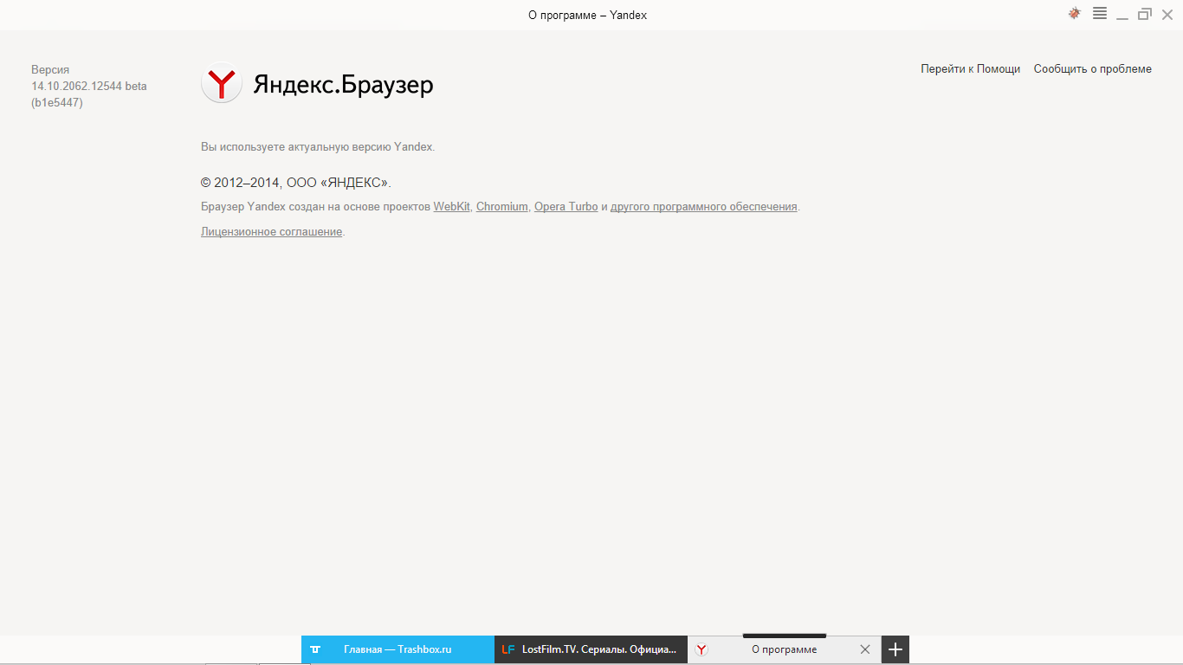Viewport: 1183px width, 665px height.
Task: Close the Yandex browser window
Action: (x=1167, y=14)
